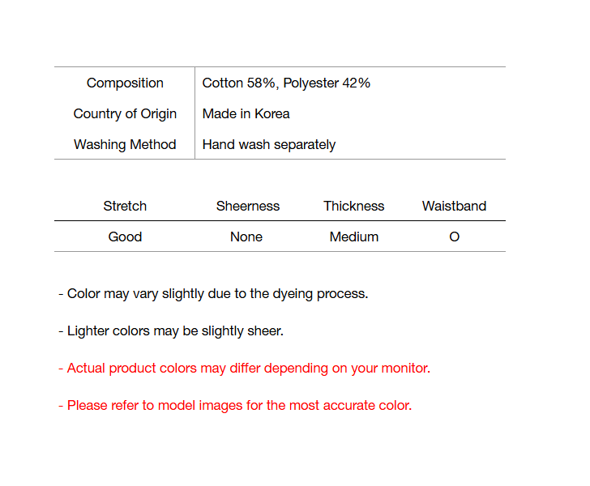590x486 pixels.
Task: Select the Washing Method label
Action: [x=125, y=144]
